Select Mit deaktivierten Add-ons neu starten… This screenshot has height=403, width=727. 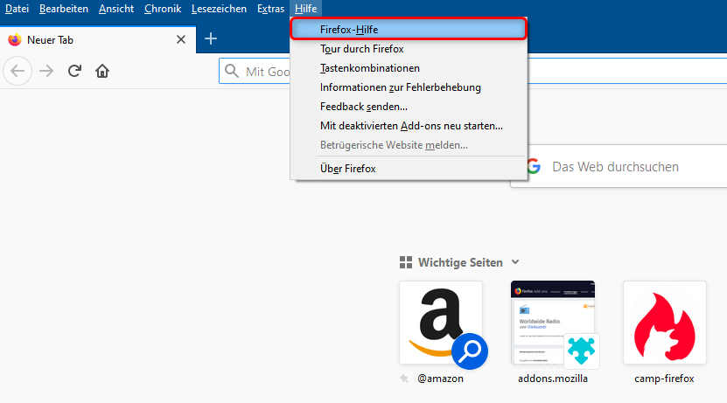point(409,126)
